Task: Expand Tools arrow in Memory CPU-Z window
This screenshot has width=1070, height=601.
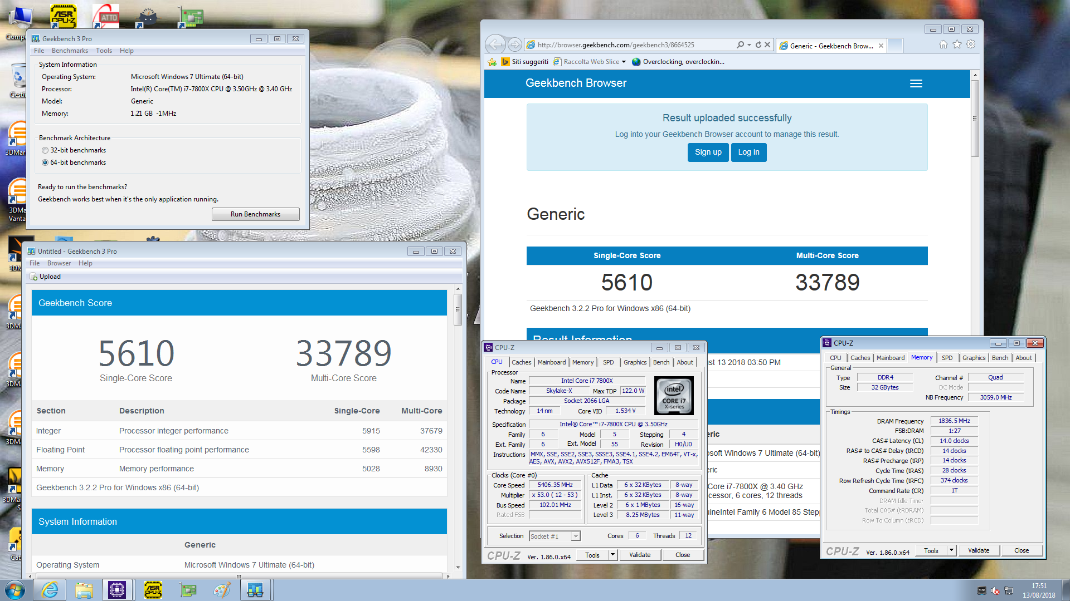Action: pyautogui.click(x=952, y=550)
